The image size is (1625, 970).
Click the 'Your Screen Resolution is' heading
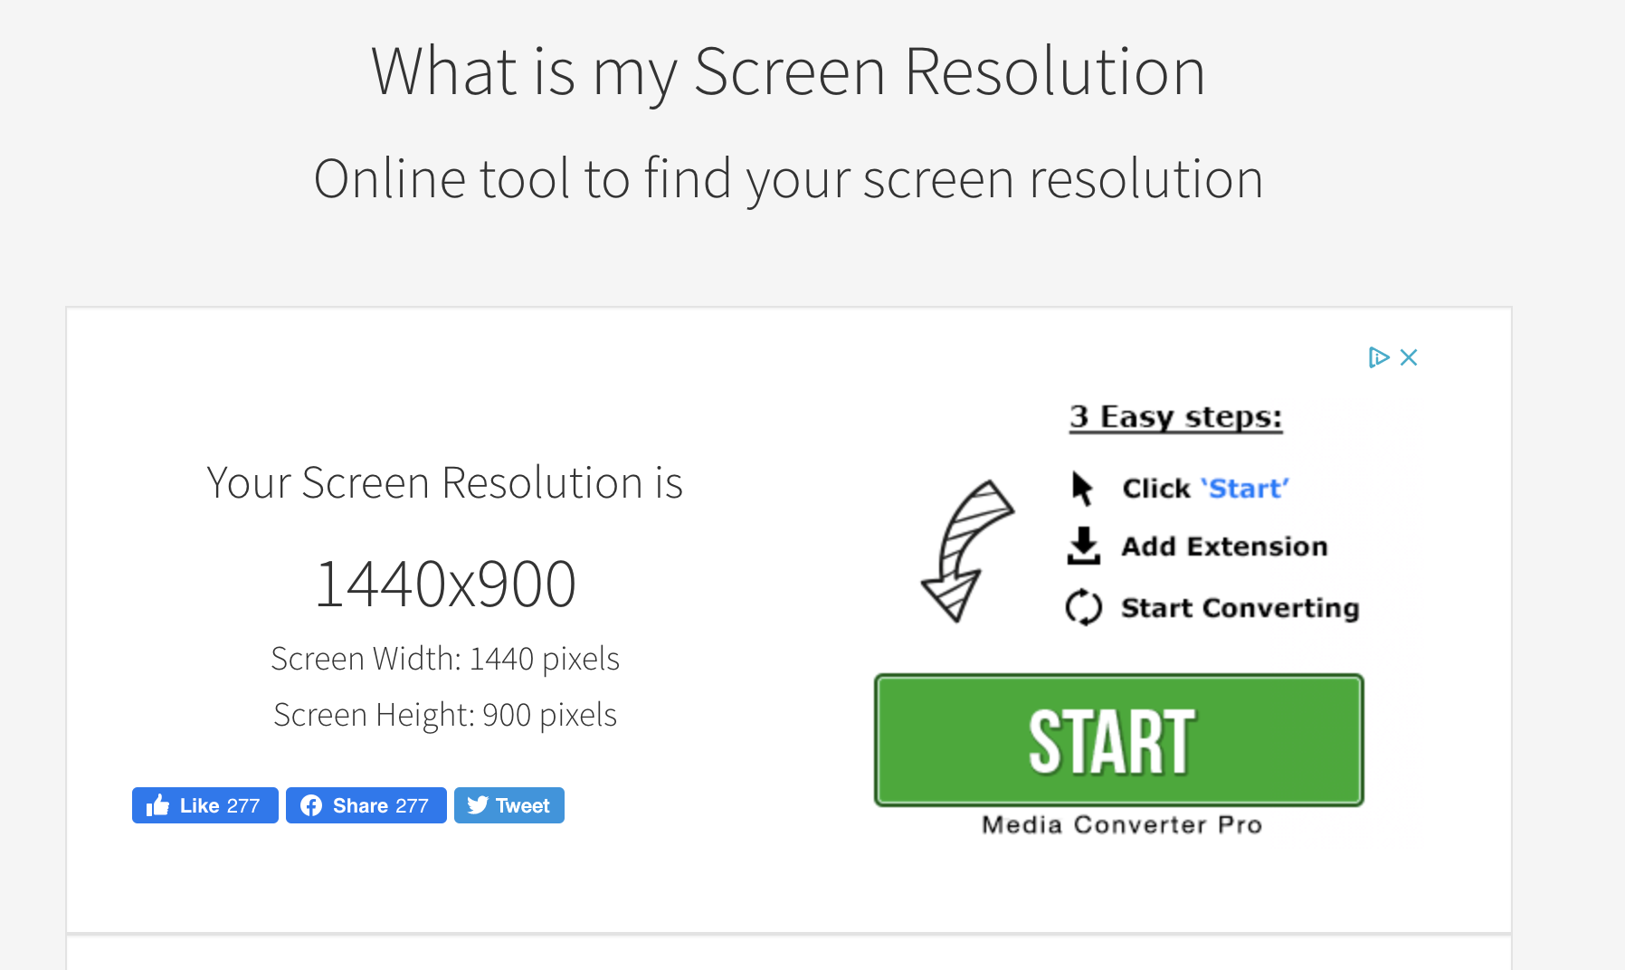click(444, 482)
